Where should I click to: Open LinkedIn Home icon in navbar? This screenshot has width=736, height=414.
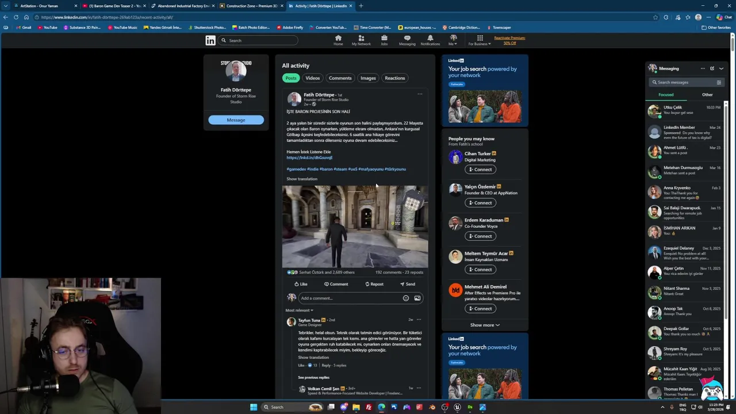click(x=338, y=40)
